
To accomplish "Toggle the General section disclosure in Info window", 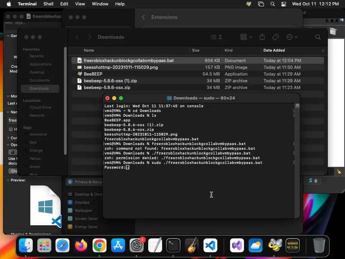I will pyautogui.click(x=8, y=36).
